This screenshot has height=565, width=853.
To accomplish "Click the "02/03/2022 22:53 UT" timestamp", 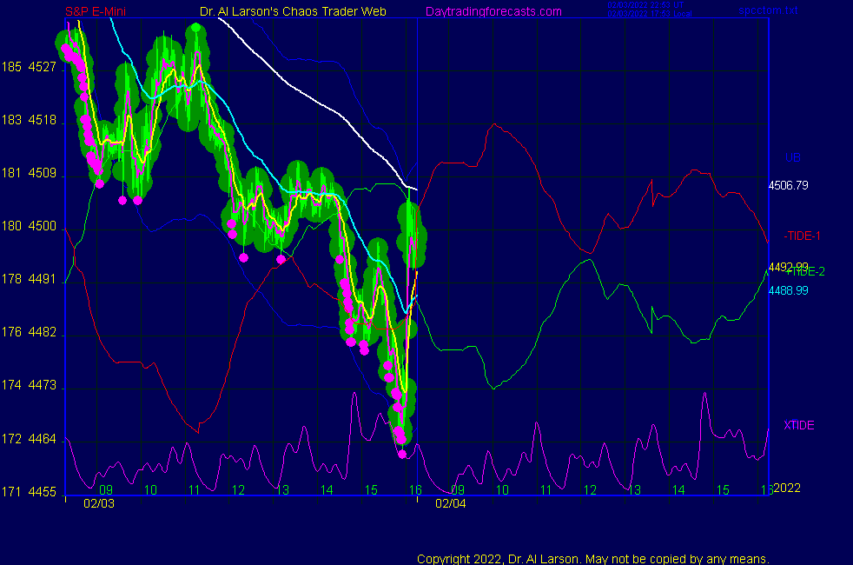I will tap(645, 5).
